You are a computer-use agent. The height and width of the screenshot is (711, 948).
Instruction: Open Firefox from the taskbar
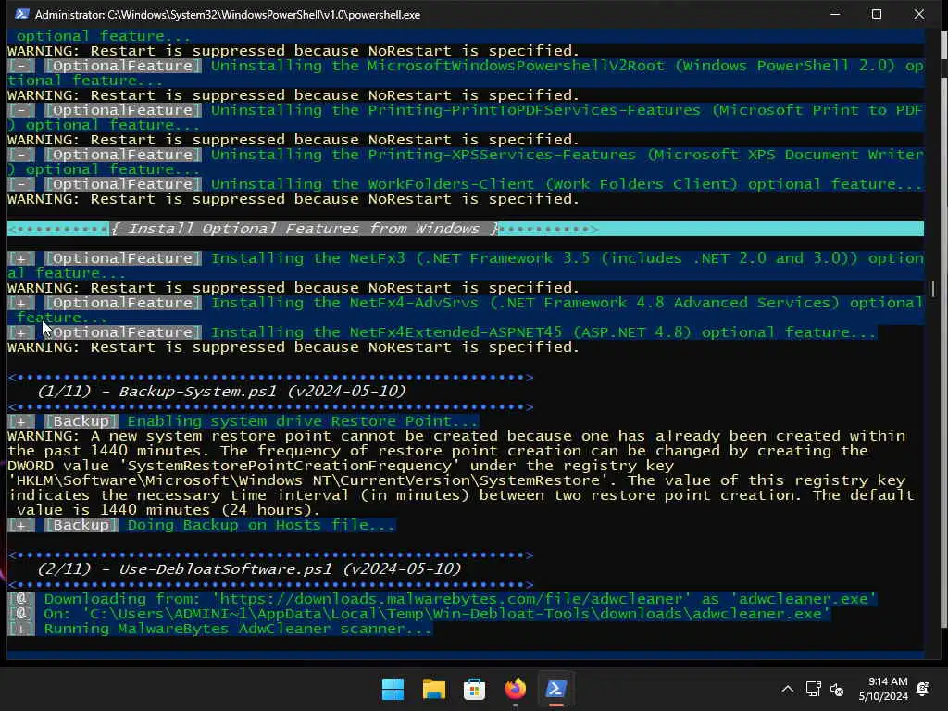(515, 689)
